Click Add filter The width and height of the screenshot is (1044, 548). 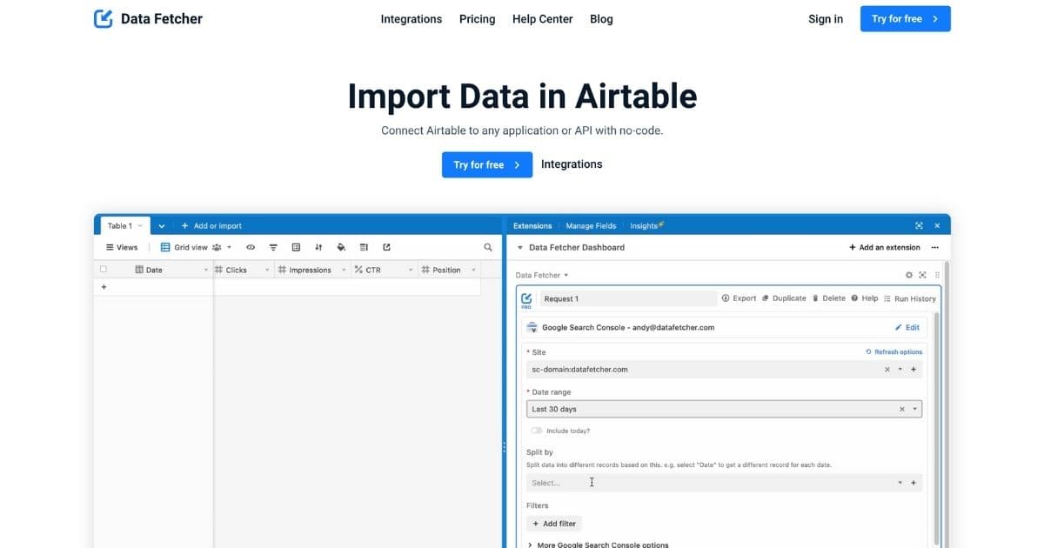coord(554,524)
